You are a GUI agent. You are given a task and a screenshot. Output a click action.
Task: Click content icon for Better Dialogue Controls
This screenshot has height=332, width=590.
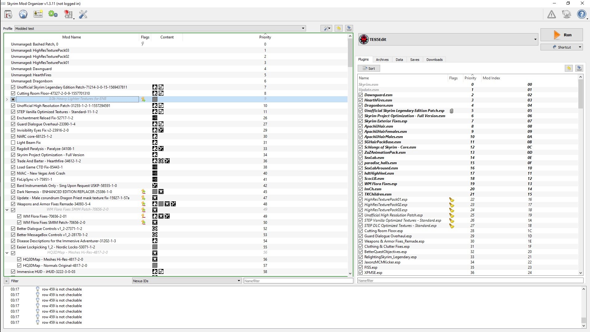[155, 228]
